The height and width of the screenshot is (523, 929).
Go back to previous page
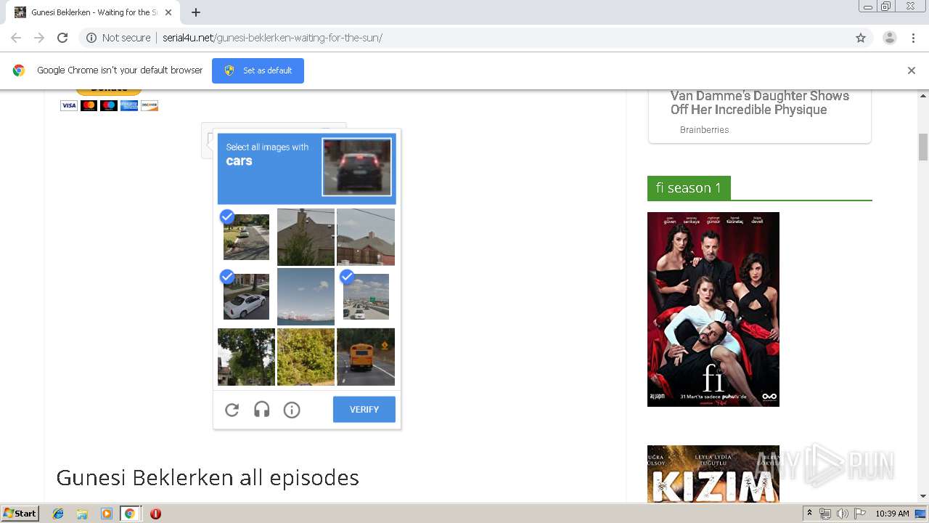[x=16, y=38]
